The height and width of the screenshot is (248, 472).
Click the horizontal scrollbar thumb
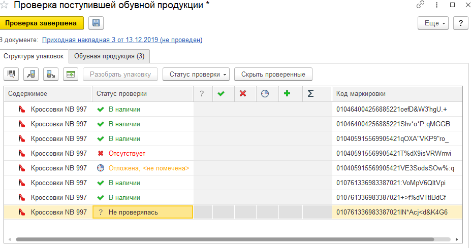(225, 239)
